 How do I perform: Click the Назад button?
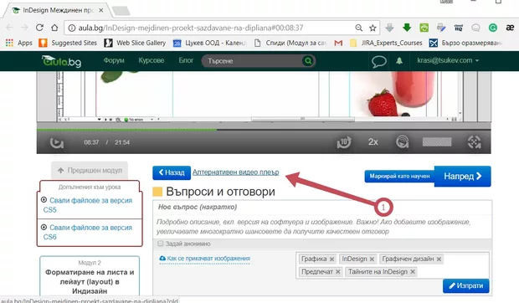(172, 172)
